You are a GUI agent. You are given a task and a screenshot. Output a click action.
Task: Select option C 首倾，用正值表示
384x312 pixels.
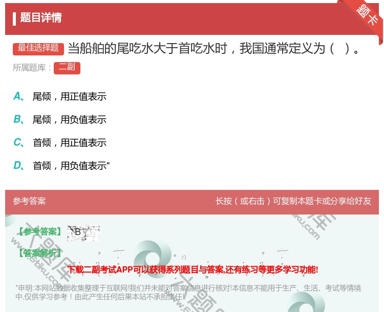pyautogui.click(x=60, y=143)
